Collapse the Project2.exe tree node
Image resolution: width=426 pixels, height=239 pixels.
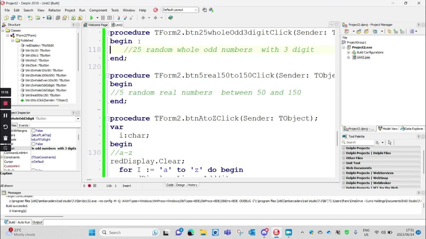[x=344, y=47]
